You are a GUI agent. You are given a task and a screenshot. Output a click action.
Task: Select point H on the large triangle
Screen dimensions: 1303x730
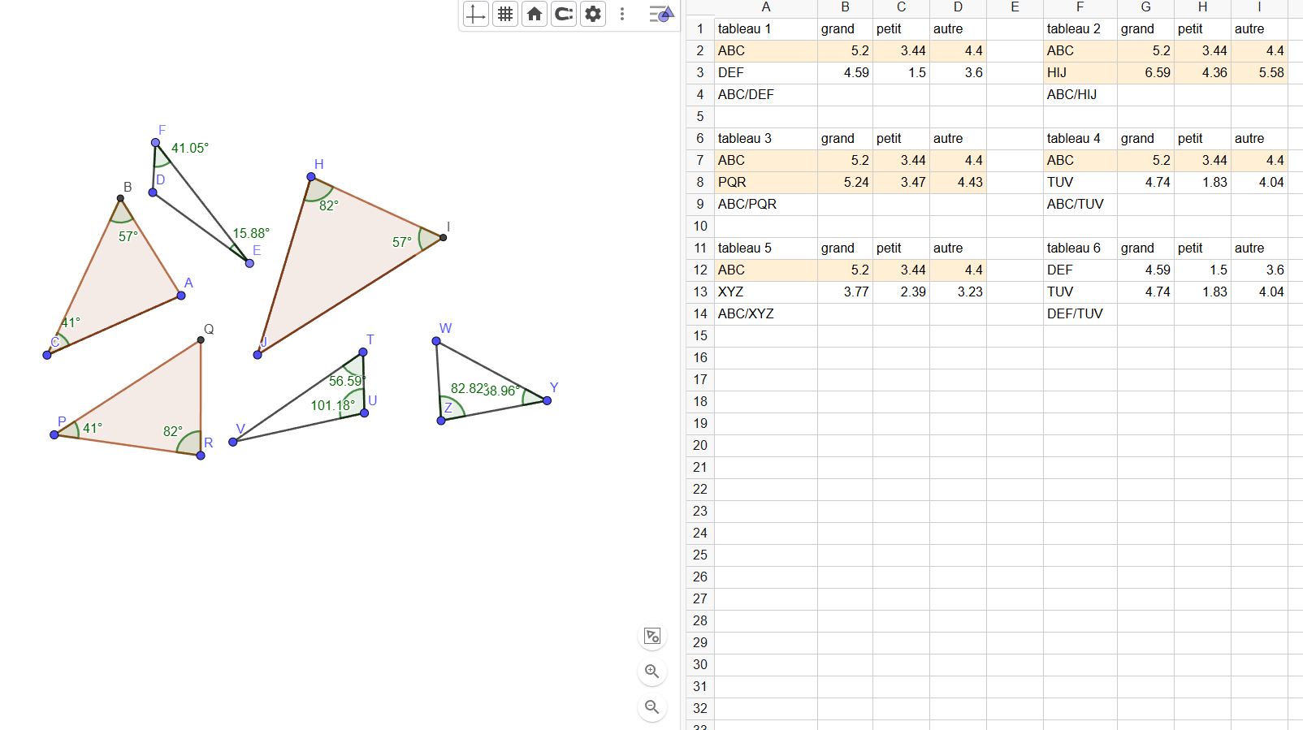click(311, 176)
